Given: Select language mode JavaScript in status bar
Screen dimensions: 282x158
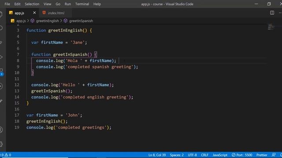Looking at the screenshot, I should (220, 155).
